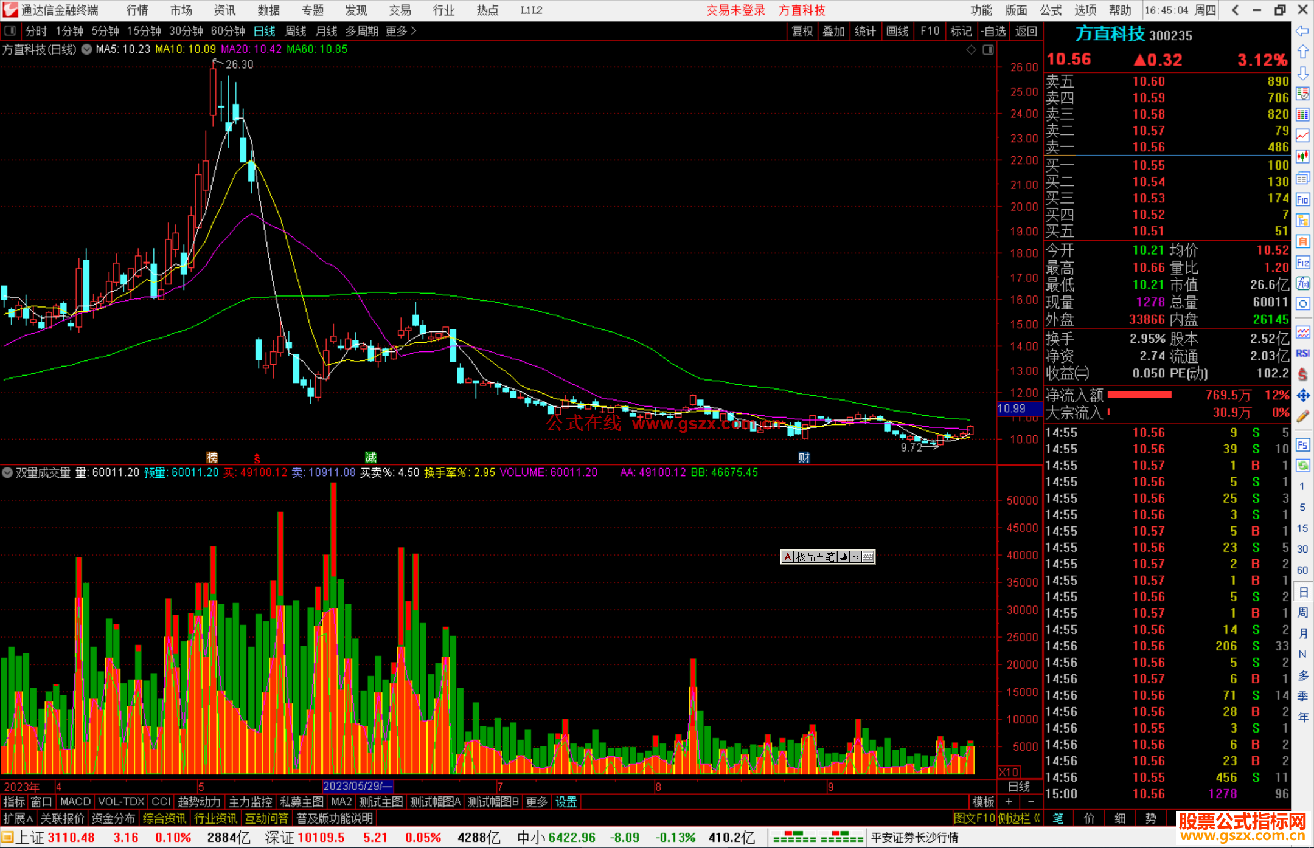Expand the 扩展 panel at bottom left

point(18,818)
